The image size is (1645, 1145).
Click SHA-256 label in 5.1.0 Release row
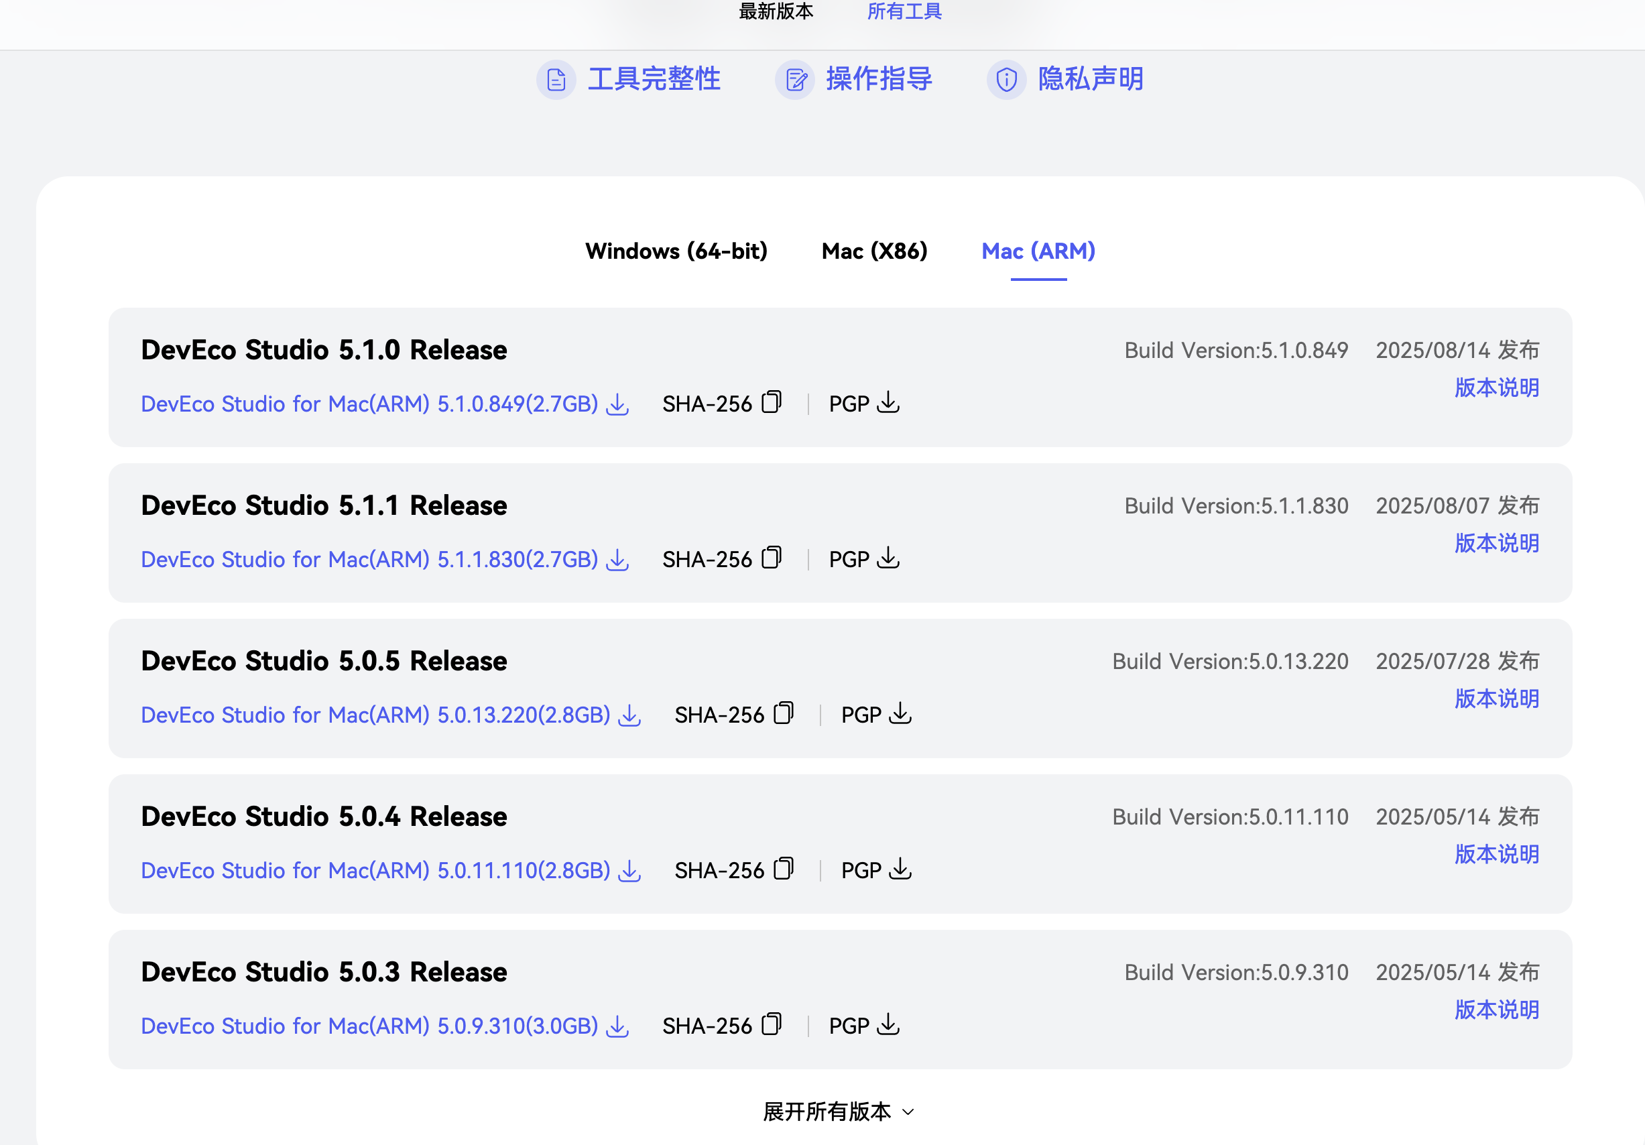707,404
